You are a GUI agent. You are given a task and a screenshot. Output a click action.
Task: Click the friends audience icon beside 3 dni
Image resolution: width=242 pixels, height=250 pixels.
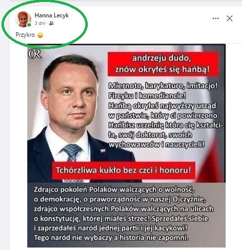52,23
